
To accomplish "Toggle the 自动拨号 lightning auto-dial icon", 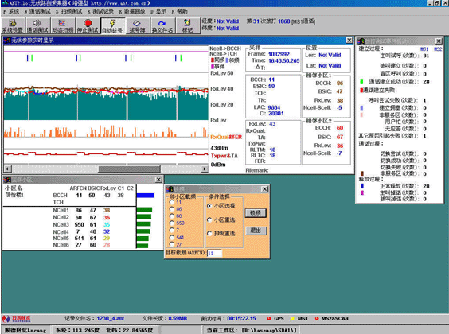I will click(112, 26).
